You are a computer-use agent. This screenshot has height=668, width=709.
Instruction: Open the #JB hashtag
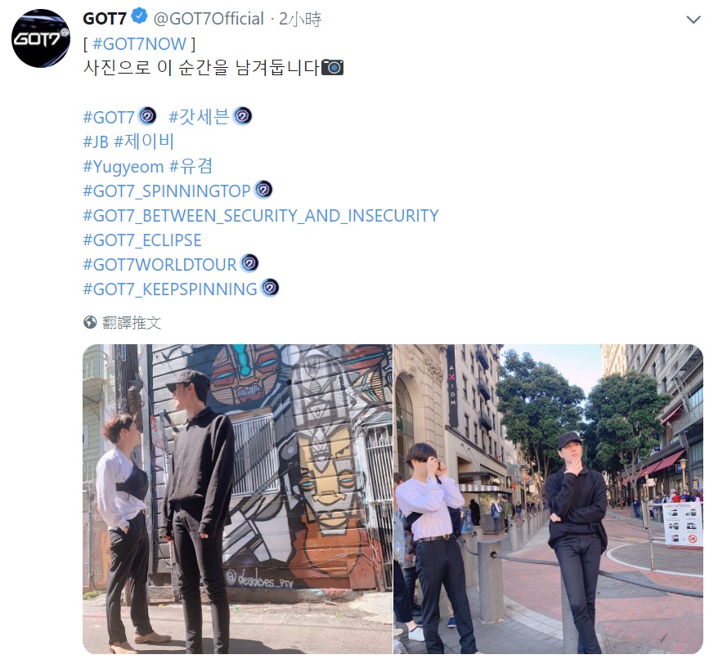pyautogui.click(x=96, y=142)
